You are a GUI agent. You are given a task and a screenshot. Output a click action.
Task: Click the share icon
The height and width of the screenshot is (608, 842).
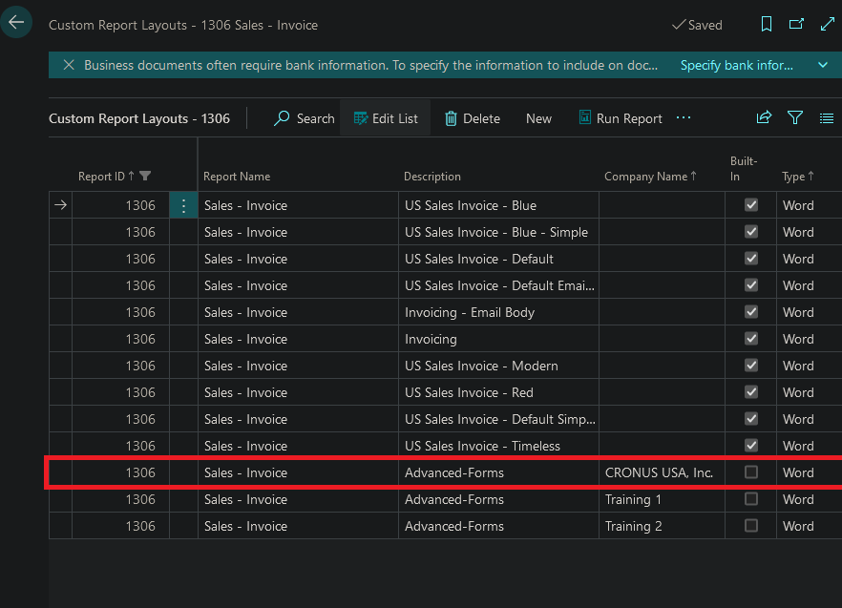pyautogui.click(x=764, y=117)
